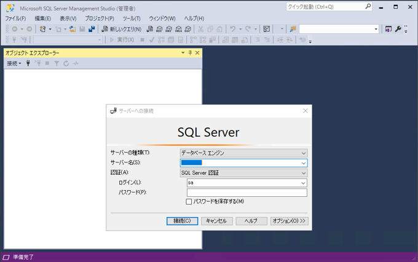Open the 接続 dropdown in Object Explorer

coord(14,63)
